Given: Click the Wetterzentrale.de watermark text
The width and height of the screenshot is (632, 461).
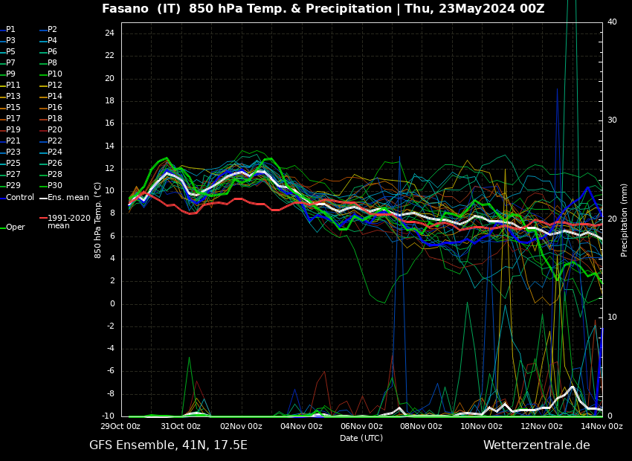Looking at the screenshot, I should click(x=536, y=445).
